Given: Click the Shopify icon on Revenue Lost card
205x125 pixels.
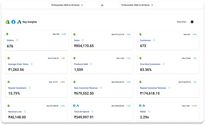Looking at the screenshot, I should tap(9, 105).
